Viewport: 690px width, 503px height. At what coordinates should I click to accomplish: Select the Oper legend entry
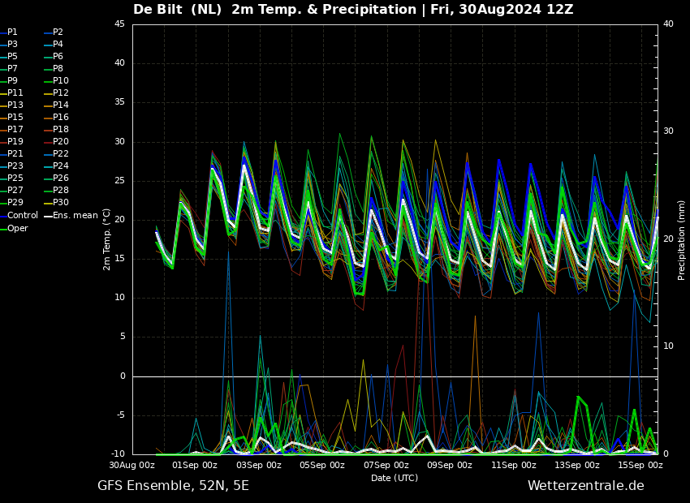pos(14,229)
